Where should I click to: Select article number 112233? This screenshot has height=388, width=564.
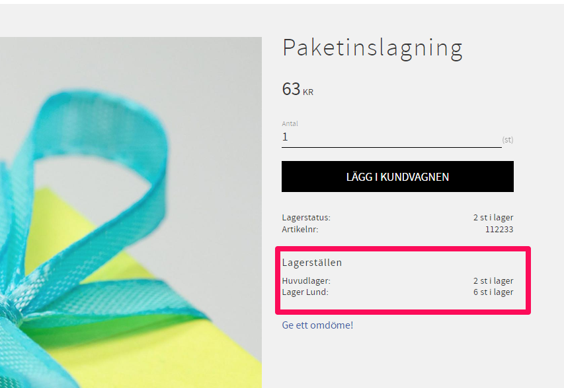click(499, 230)
